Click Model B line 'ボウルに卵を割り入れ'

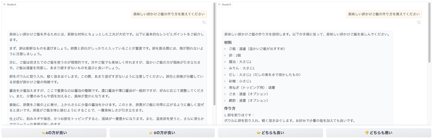pos(289,121)
